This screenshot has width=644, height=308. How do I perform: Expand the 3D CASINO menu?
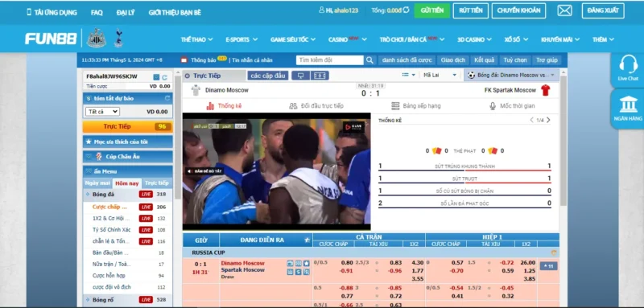coord(474,39)
